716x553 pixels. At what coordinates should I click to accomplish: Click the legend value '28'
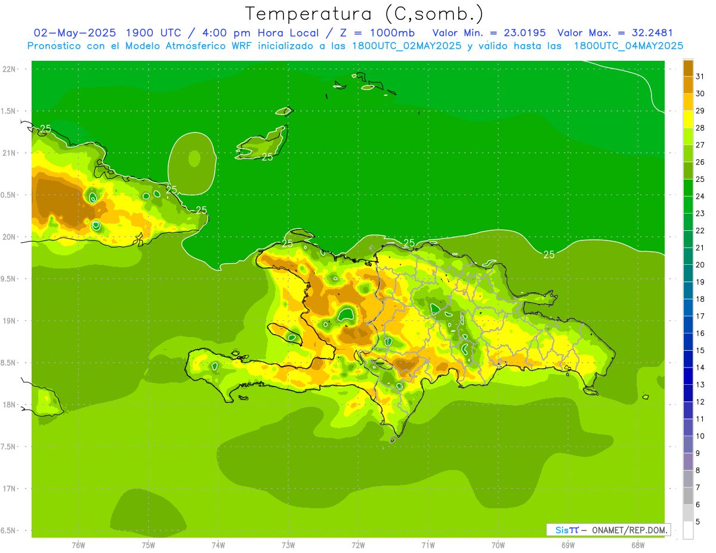coord(700,128)
